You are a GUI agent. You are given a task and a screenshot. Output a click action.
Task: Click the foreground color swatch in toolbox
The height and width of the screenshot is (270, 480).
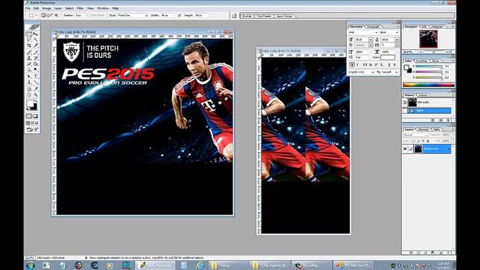[x=30, y=103]
